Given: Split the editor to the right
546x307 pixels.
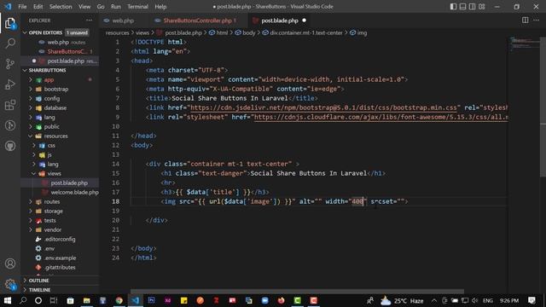Looking at the screenshot, I should (x=526, y=20).
